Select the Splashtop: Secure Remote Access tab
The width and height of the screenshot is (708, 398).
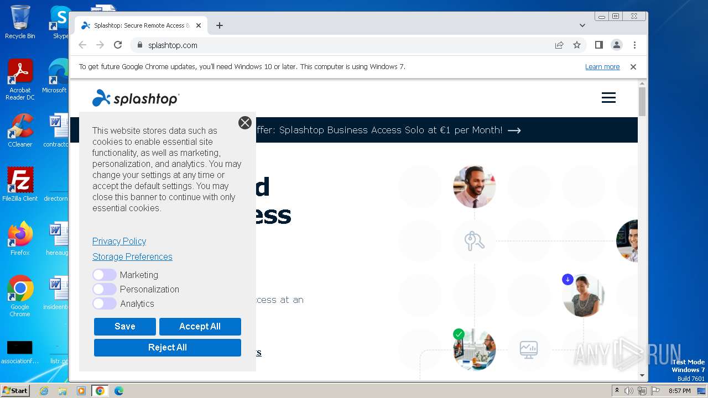[x=141, y=25]
